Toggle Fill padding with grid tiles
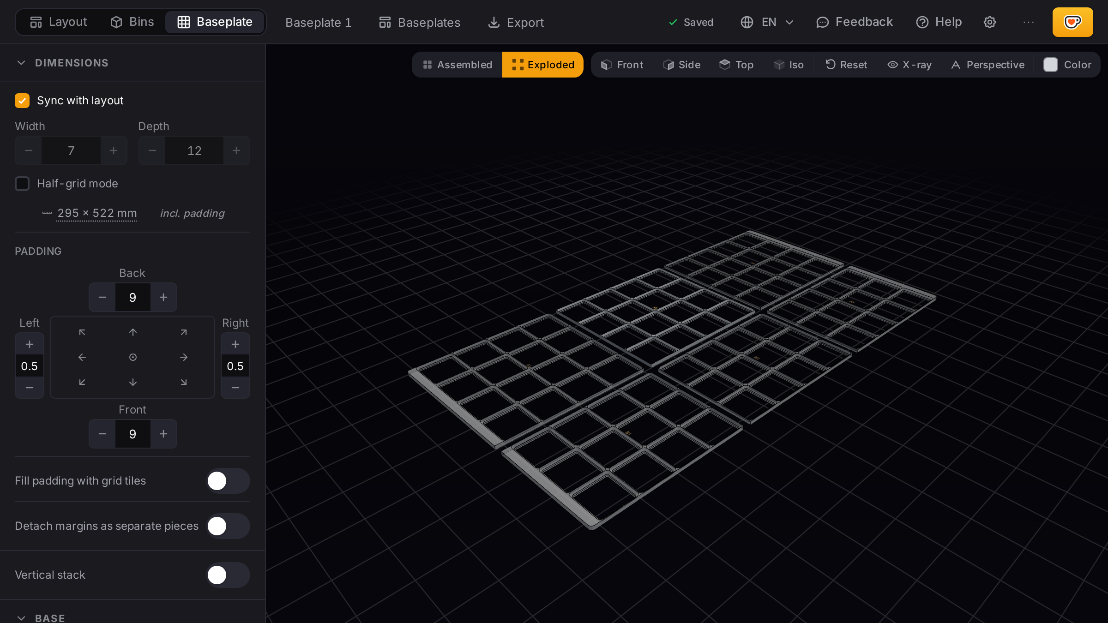Image resolution: width=1108 pixels, height=623 pixels. tap(228, 481)
